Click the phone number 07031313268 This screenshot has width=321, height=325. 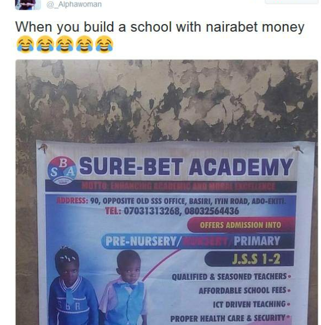(x=151, y=211)
